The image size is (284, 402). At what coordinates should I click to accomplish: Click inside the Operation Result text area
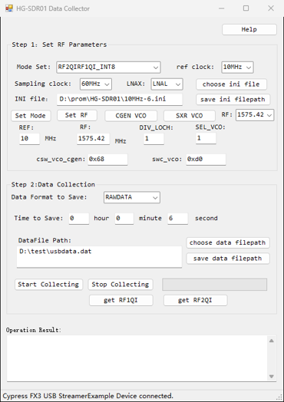137,358
